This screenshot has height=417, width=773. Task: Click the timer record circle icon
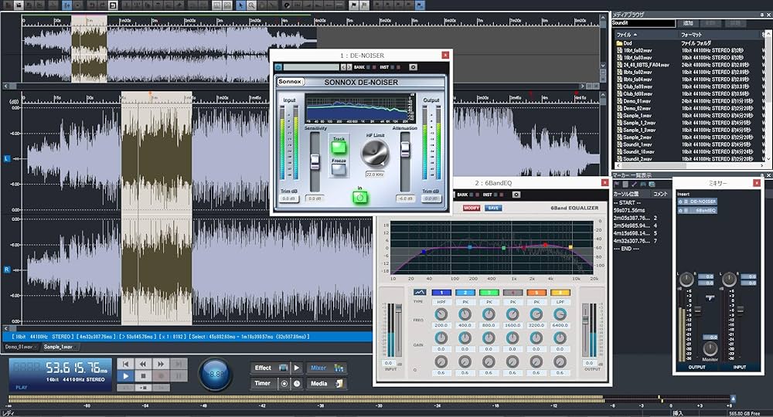(284, 383)
